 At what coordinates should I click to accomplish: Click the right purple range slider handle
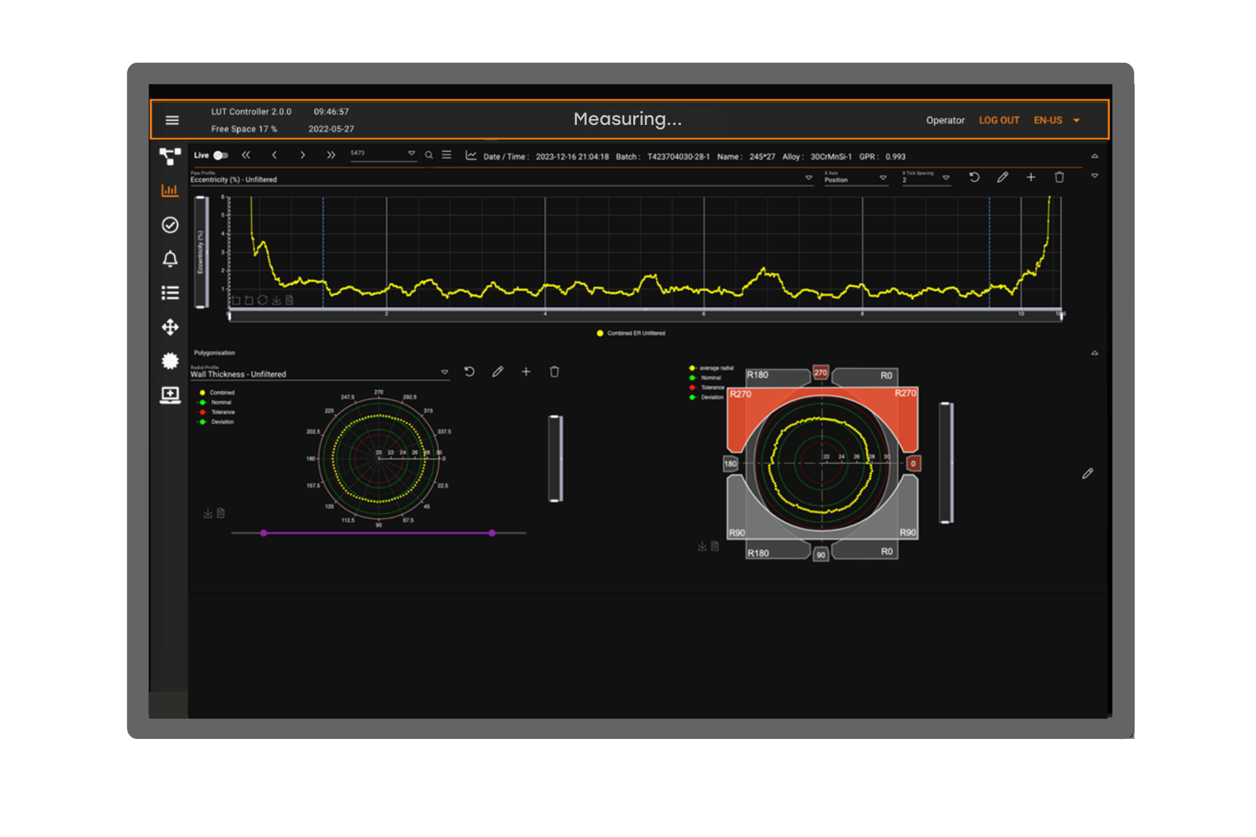[492, 534]
